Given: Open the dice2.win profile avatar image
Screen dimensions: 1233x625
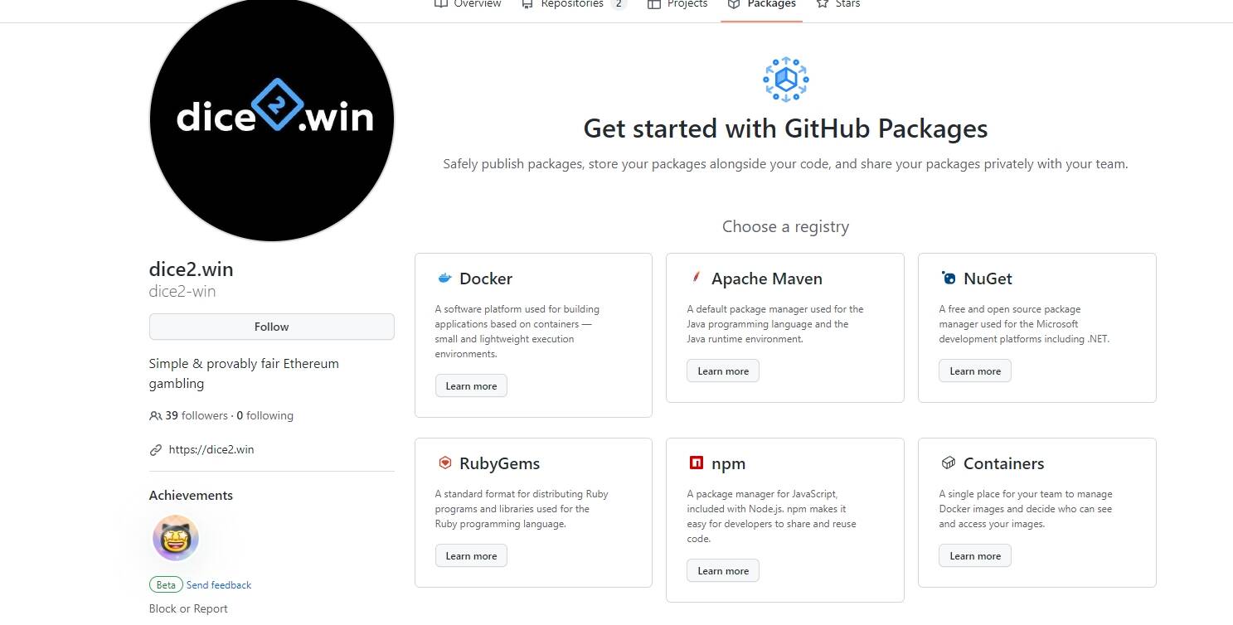Looking at the screenshot, I should (x=271, y=119).
